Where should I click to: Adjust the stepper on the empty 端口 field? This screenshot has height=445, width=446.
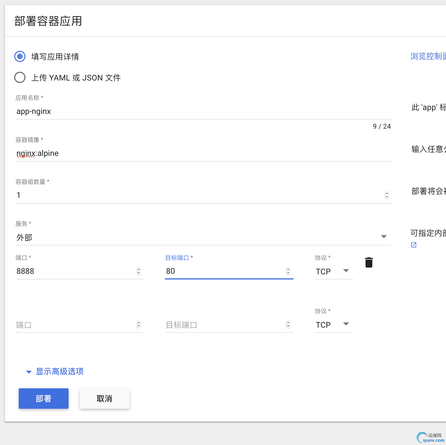[139, 324]
